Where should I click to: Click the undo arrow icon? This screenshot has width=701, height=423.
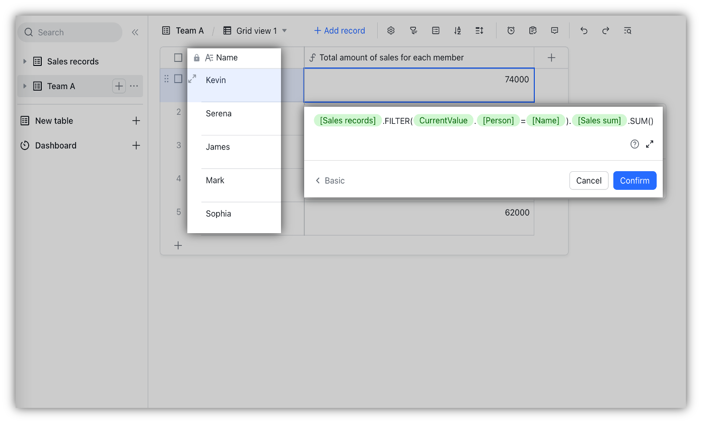coord(584,31)
